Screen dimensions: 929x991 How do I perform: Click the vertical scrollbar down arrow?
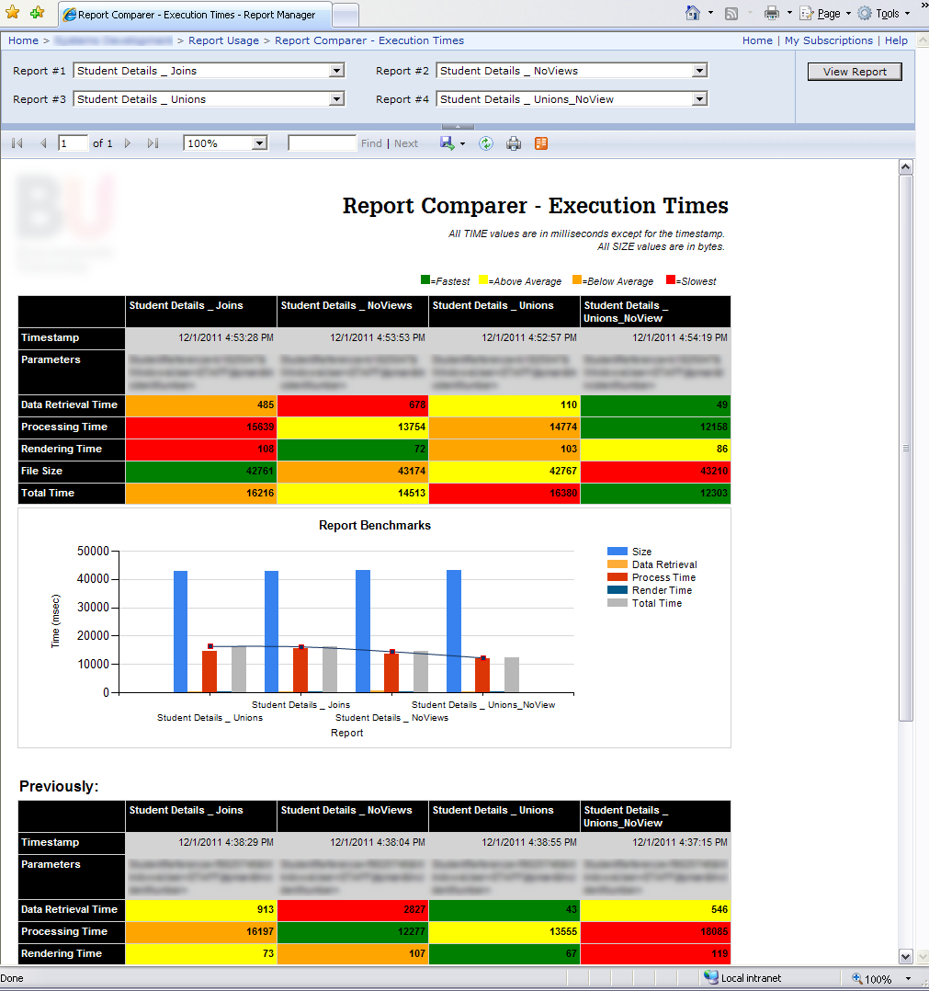[x=905, y=956]
